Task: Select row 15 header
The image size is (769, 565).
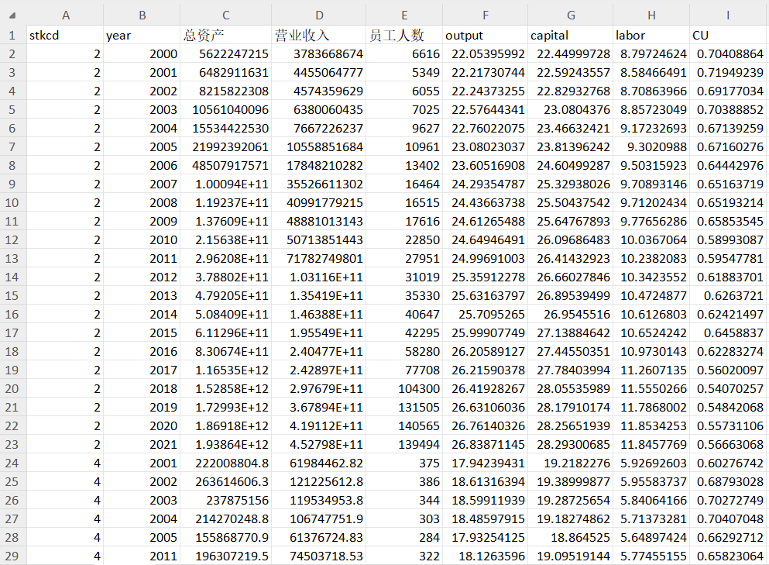Action: [x=12, y=295]
